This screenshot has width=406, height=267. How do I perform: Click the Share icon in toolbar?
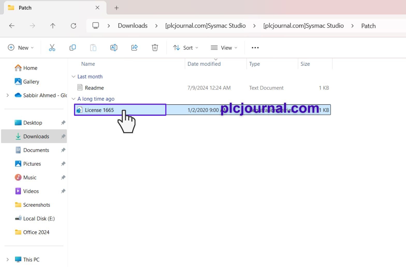click(x=134, y=48)
